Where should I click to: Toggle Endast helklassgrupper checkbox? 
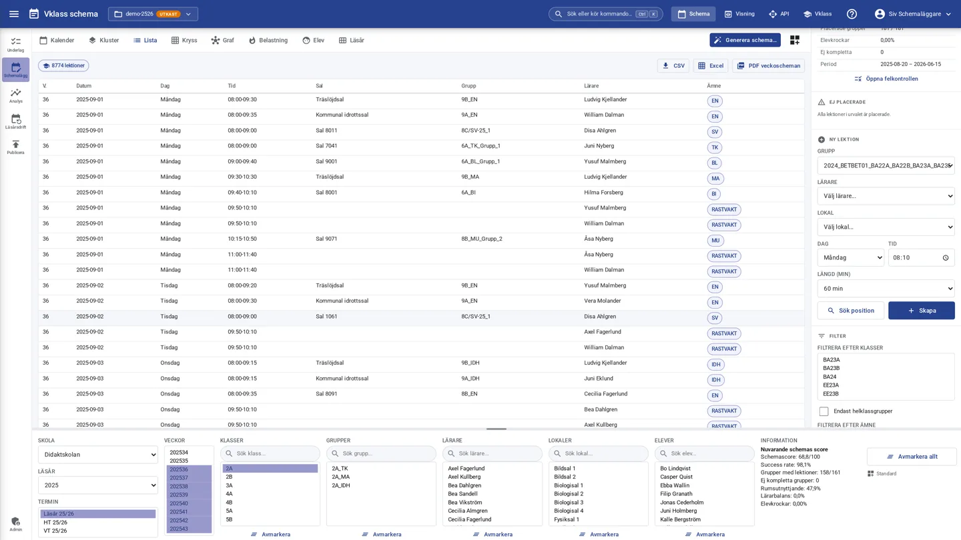[824, 411]
